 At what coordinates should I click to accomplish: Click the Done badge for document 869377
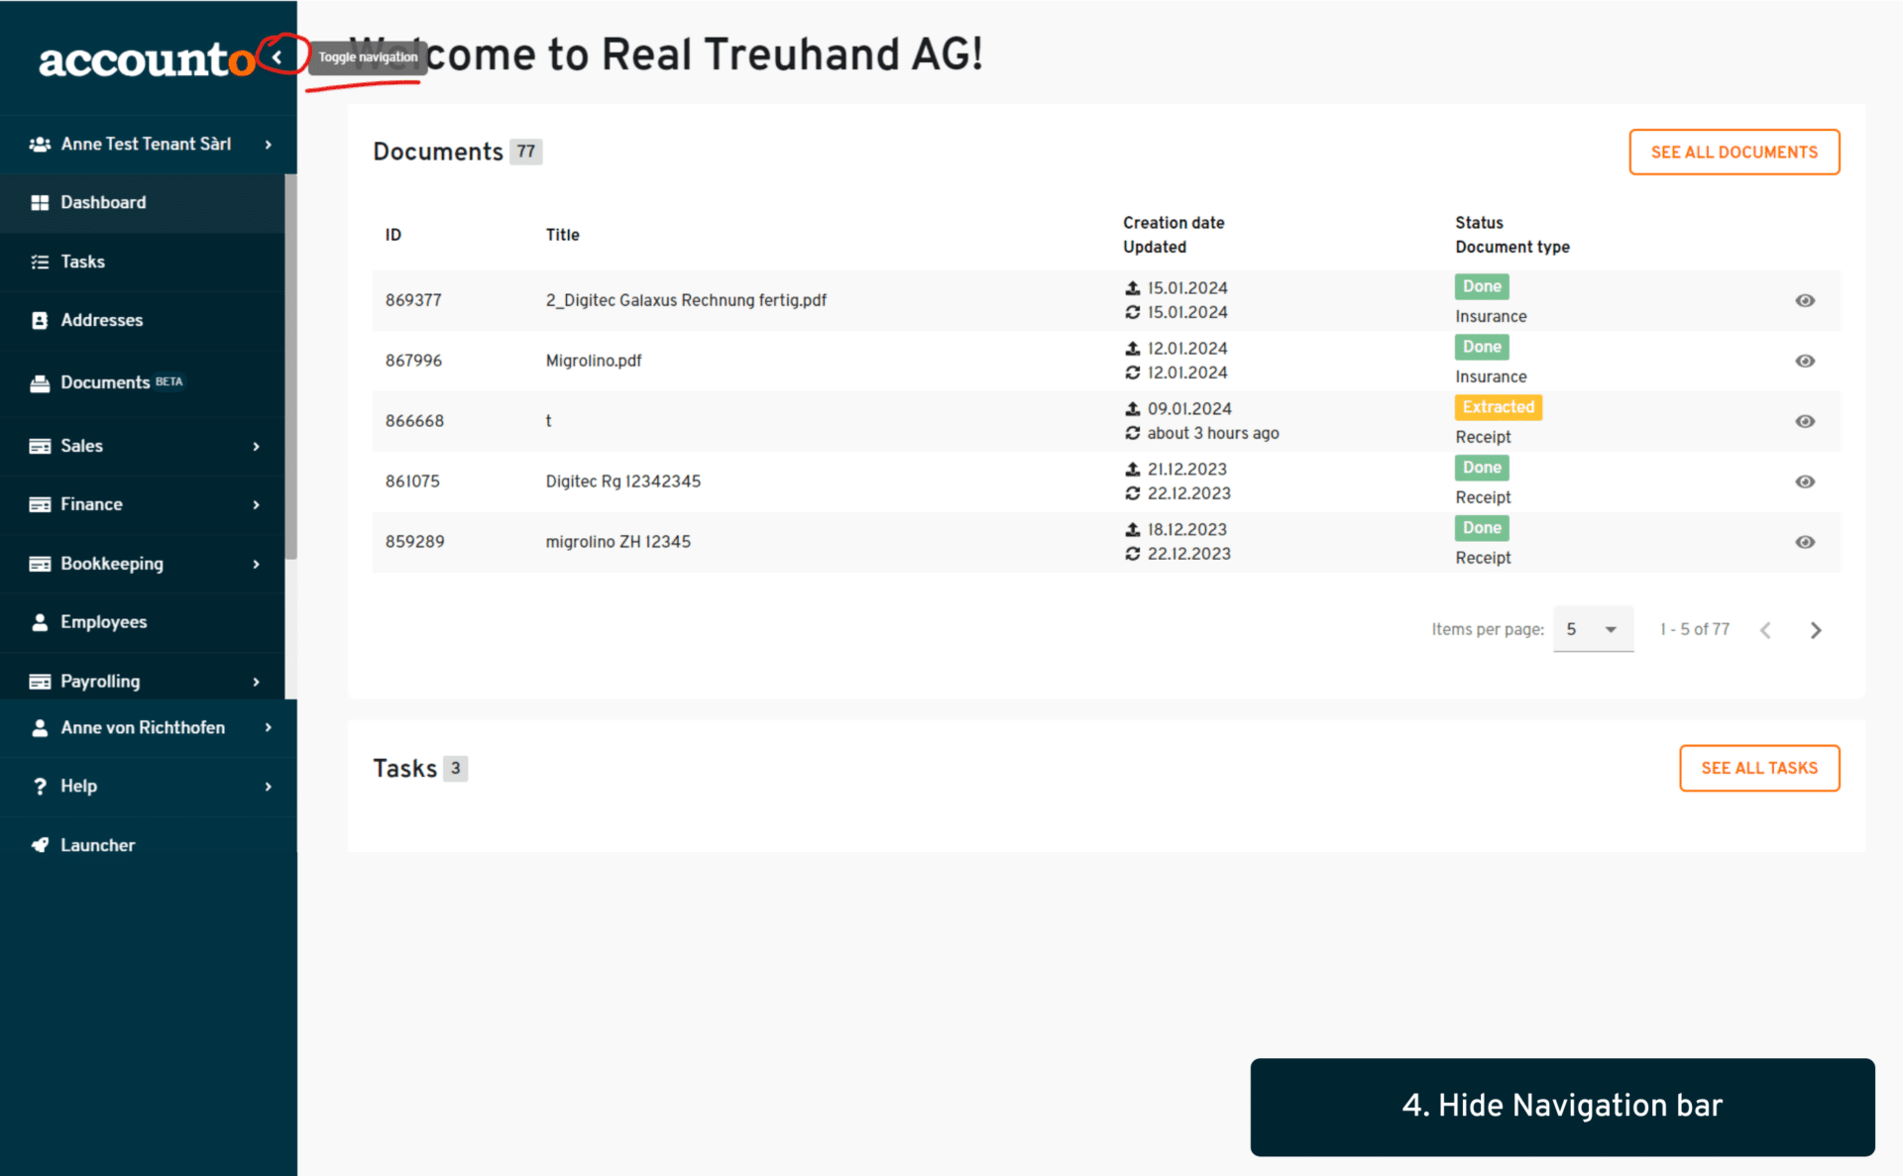point(1482,287)
